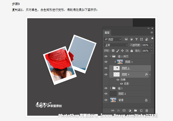The width and height of the screenshot is (173, 121).
Task: Open the 正常 blend mode dropdown
Action: 116,45
